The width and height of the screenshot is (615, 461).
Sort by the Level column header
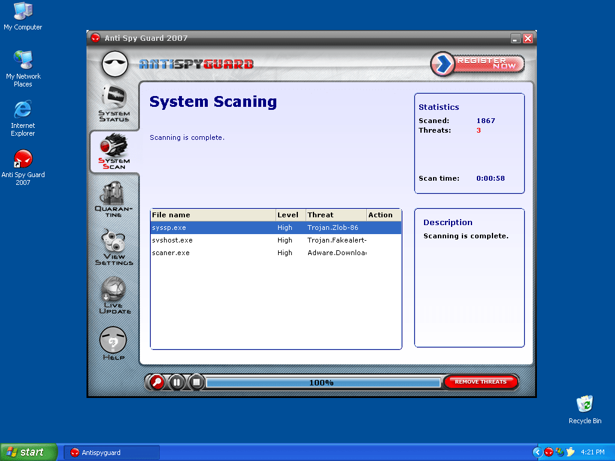click(290, 215)
